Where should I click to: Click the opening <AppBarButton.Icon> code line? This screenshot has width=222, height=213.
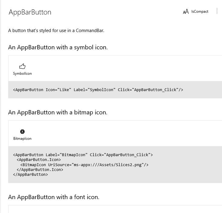pyautogui.click(x=39, y=159)
